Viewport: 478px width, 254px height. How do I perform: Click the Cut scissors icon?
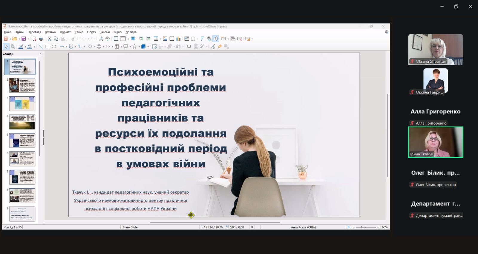(x=49, y=39)
